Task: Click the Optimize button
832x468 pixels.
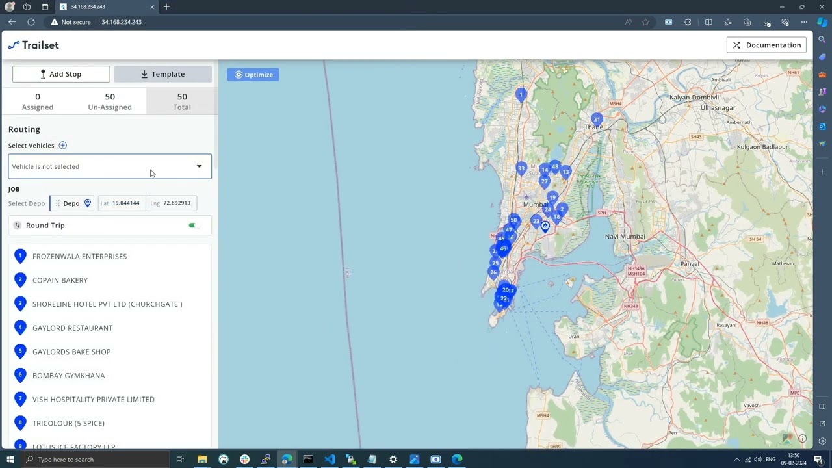Action: click(x=253, y=75)
